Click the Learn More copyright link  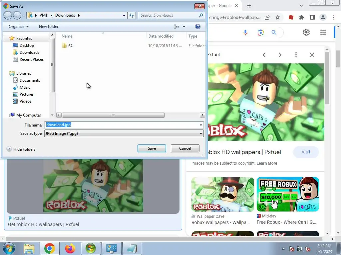[267, 163]
